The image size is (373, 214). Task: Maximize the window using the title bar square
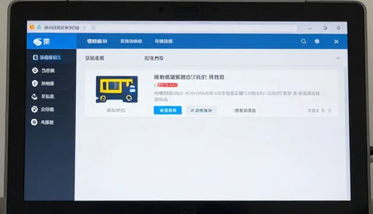point(325,28)
